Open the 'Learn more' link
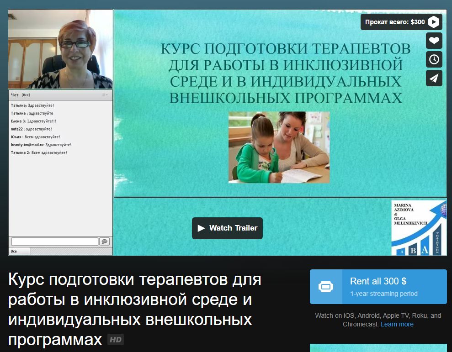 pyautogui.click(x=397, y=324)
